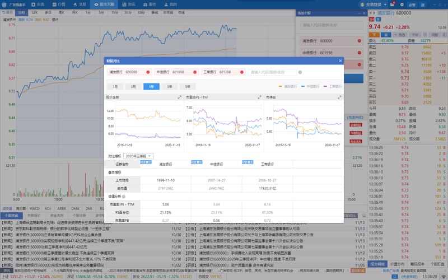This screenshot has height=280, width=448.
Task: Open the settings gear icon
Action: (x=402, y=4)
